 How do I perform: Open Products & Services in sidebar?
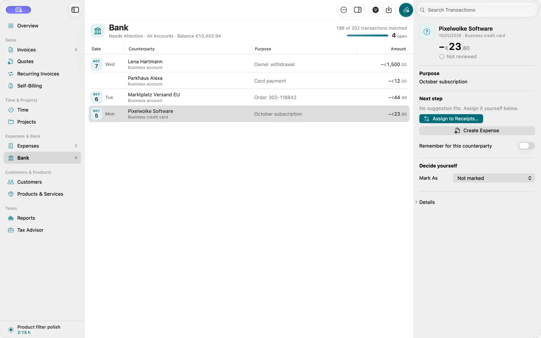point(42,194)
